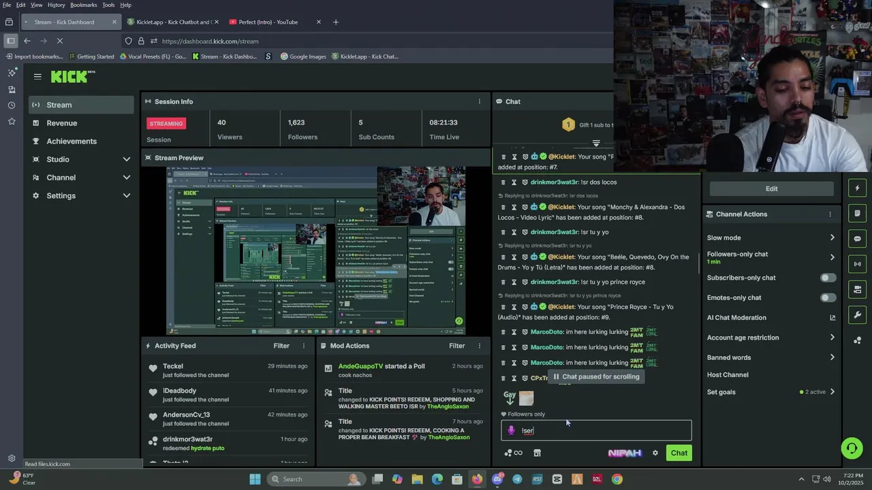
Task: Click the chat scrollbar
Action: click(699, 264)
